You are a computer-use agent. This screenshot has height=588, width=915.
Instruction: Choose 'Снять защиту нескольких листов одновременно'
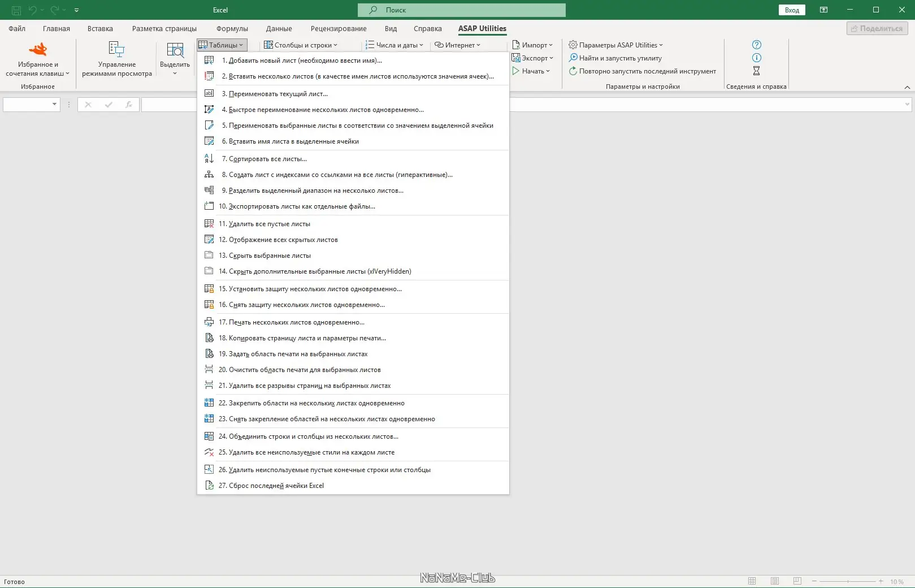point(353,305)
